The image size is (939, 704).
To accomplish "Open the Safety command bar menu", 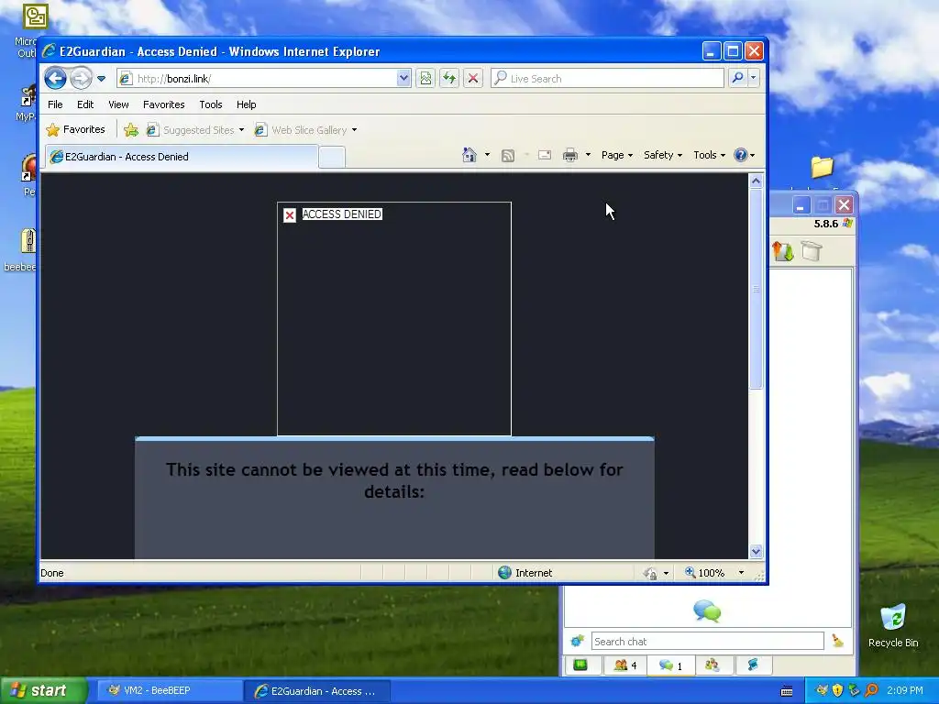I will click(x=662, y=155).
